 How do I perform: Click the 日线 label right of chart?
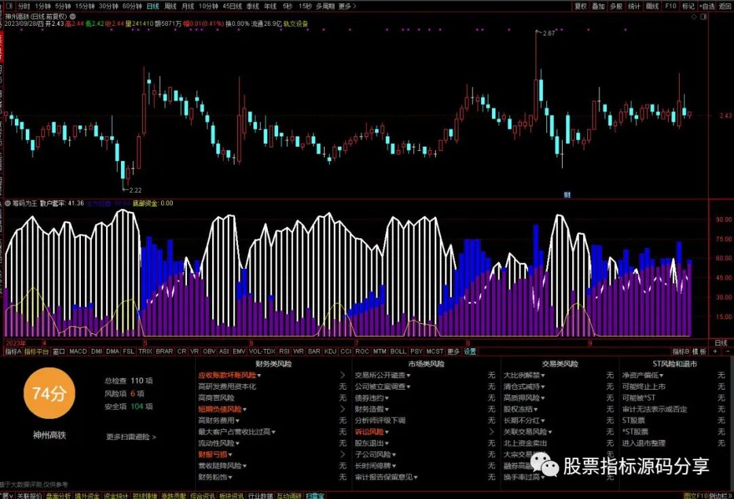click(721, 343)
